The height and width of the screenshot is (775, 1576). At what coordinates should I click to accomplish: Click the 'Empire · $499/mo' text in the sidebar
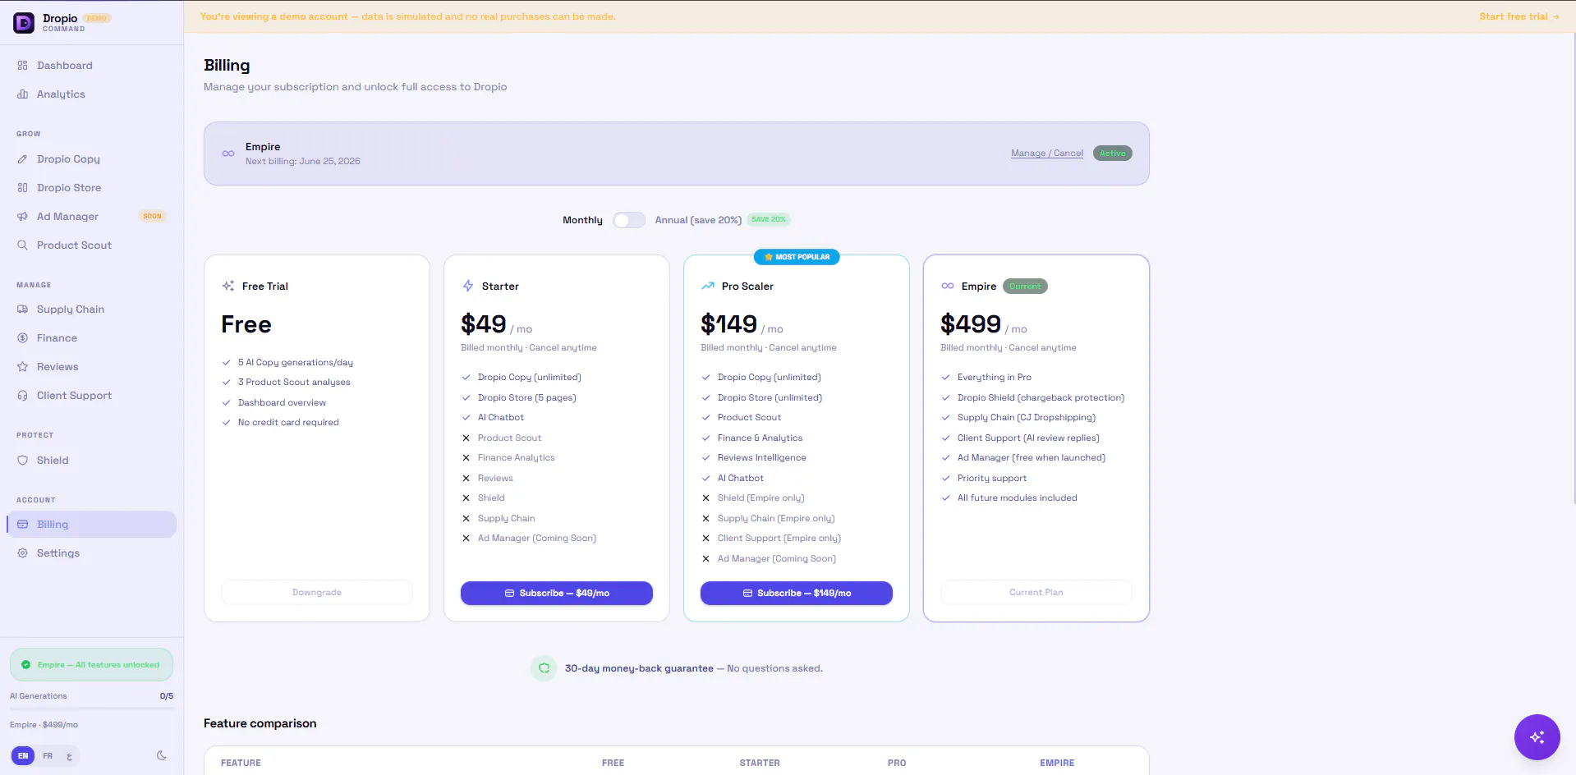tap(44, 725)
